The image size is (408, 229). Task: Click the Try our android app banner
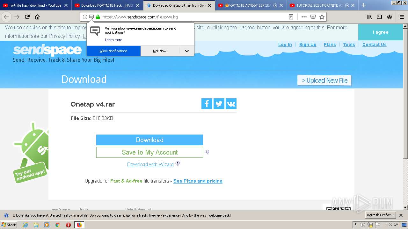point(31,153)
